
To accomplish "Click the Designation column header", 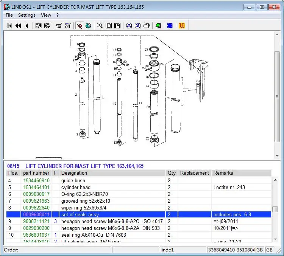I will tap(74, 173).
